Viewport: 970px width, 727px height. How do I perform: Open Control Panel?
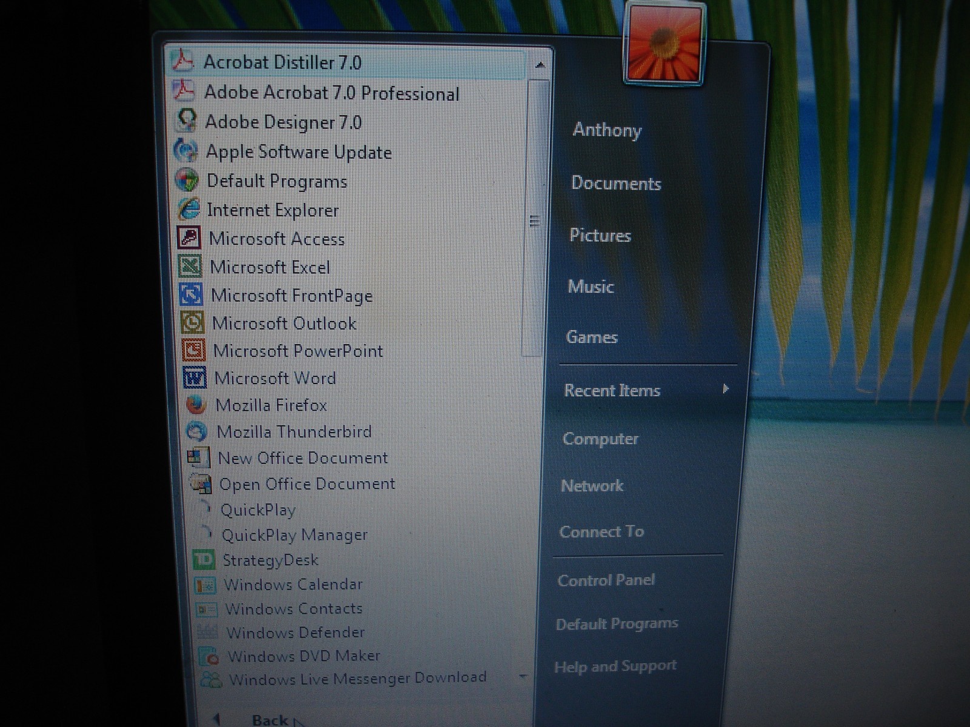tap(606, 580)
